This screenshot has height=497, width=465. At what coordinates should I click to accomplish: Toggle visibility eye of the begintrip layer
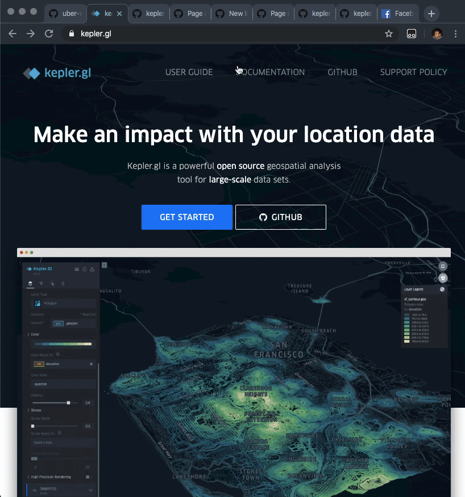35,490
